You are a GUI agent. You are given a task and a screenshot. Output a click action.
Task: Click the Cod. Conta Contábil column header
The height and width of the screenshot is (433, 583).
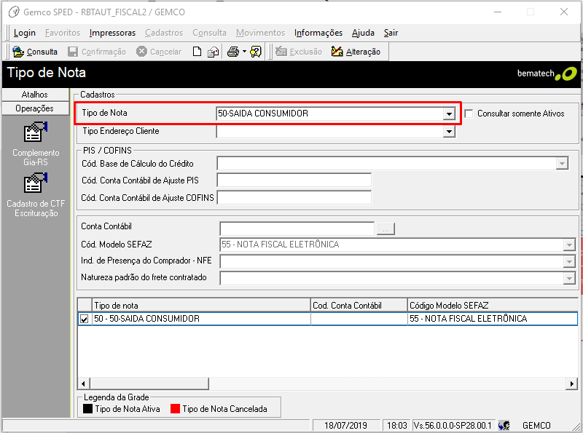point(359,305)
